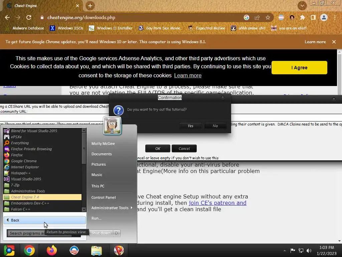Open Pictures from Start menu
This screenshot has width=342, height=257.
(99, 164)
